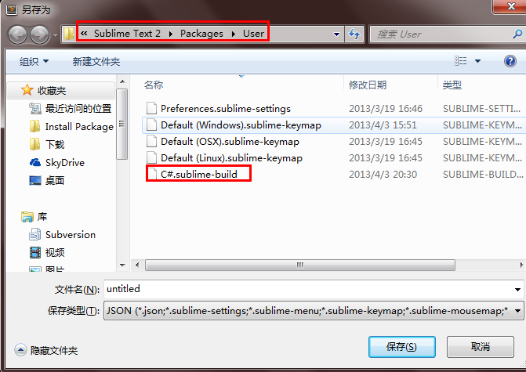The width and height of the screenshot is (526, 372).
Task: Click the refresh folder icon
Action: point(354,34)
